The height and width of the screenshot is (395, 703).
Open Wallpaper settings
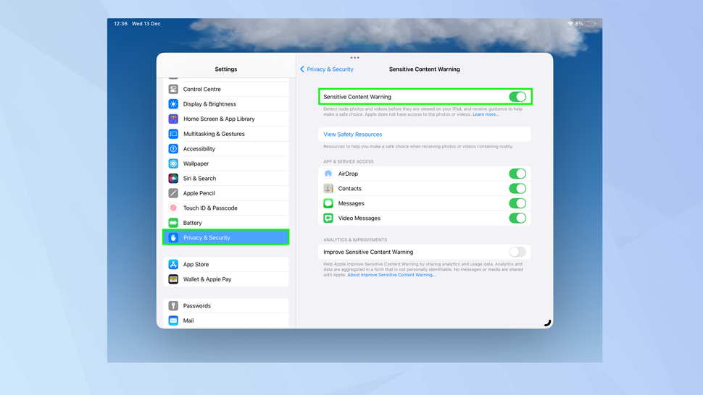coord(226,163)
